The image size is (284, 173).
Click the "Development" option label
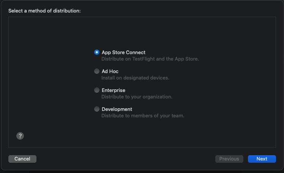coord(117,109)
